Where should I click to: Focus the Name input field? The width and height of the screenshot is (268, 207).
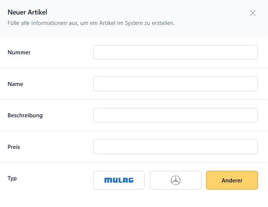pos(175,84)
